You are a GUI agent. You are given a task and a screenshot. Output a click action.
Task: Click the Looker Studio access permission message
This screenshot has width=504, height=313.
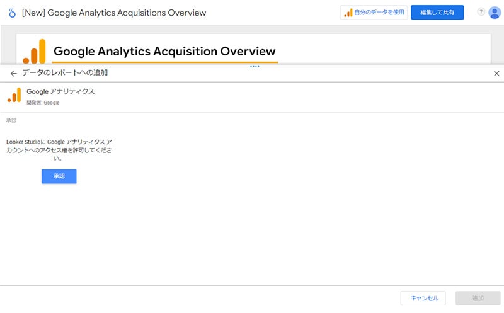pos(59,150)
